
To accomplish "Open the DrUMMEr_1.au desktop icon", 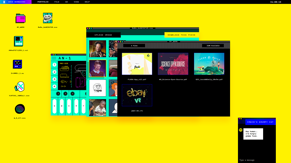I will [18, 64].
